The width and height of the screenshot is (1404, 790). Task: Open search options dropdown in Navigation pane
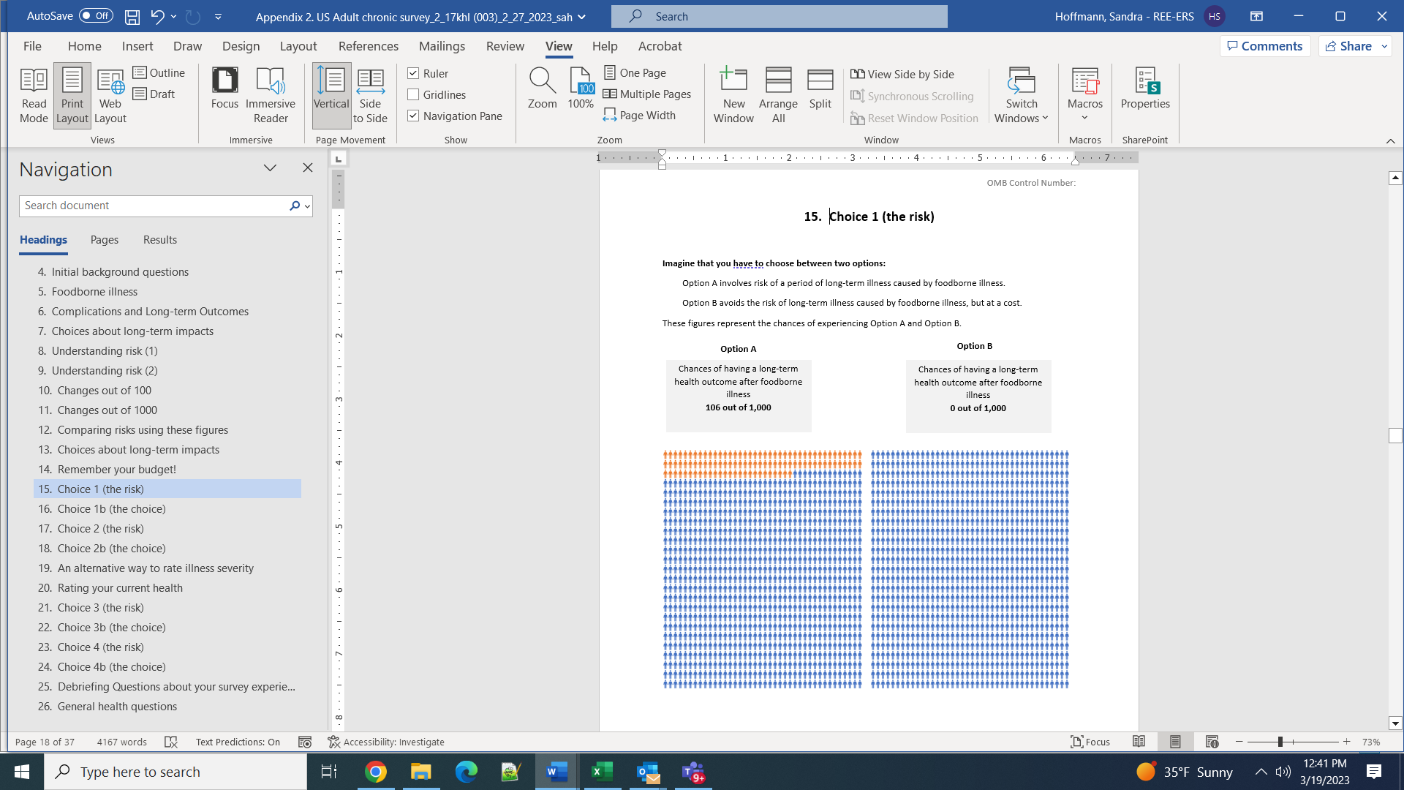[x=307, y=206]
